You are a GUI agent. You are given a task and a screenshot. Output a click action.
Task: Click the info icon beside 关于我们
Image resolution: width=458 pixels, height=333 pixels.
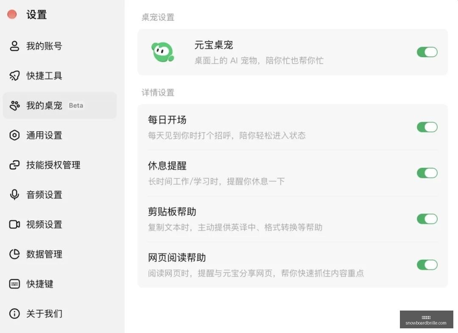14,314
